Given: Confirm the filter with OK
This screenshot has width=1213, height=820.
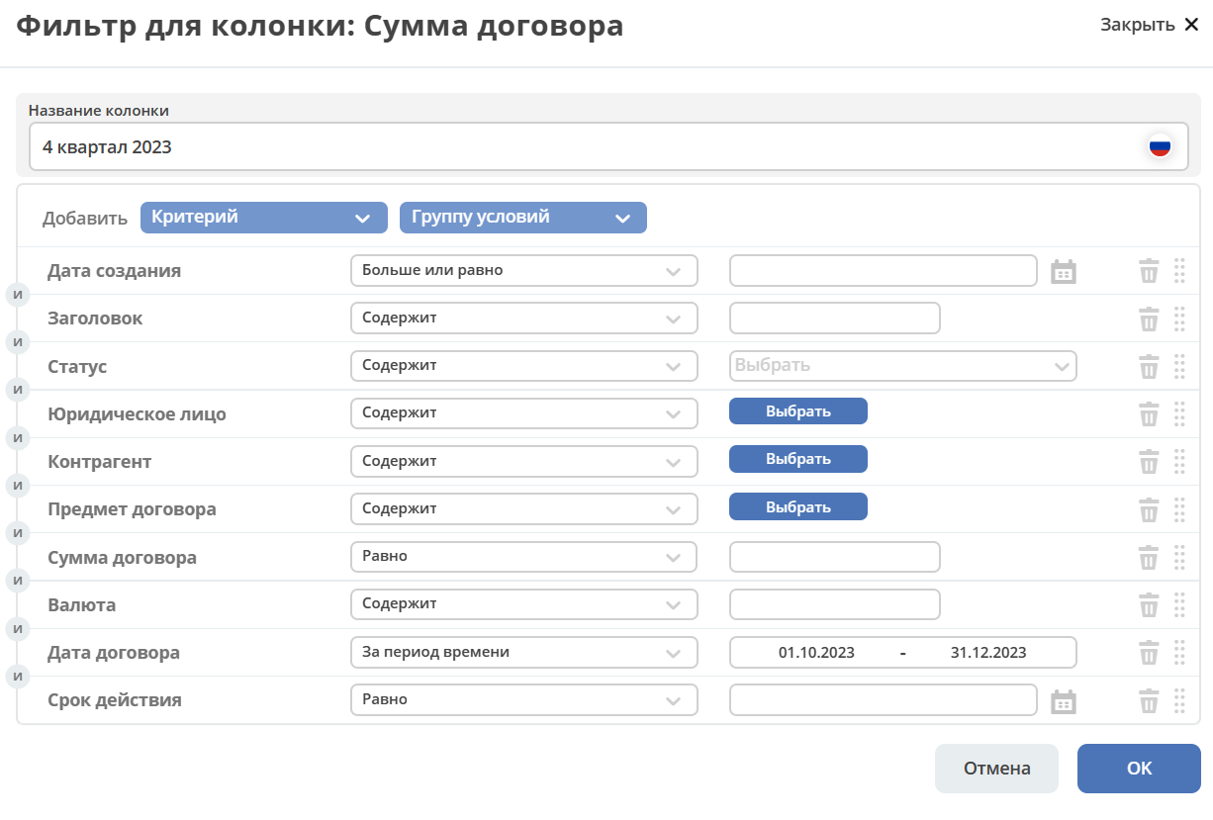Looking at the screenshot, I should click(x=1139, y=769).
